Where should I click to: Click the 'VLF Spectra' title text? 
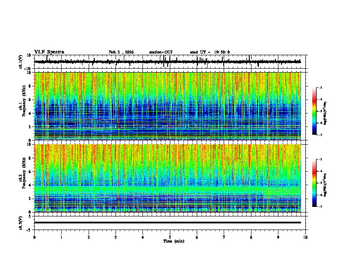[x=49, y=52]
